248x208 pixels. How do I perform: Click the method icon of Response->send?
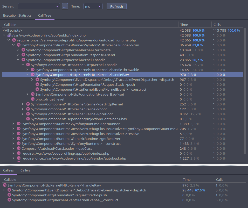click(x=23, y=55)
